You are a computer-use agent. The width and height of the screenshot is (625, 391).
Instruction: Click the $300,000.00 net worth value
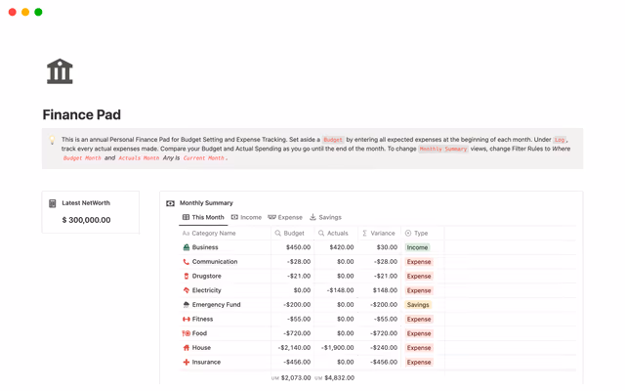coord(86,220)
